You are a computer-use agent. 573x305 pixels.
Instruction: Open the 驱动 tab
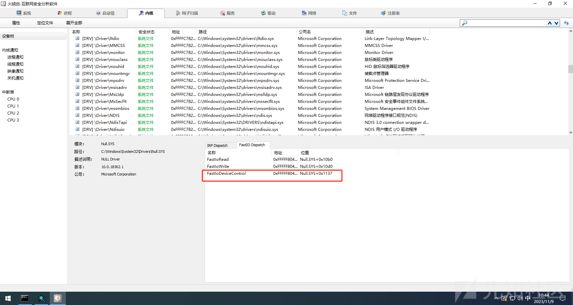point(268,13)
